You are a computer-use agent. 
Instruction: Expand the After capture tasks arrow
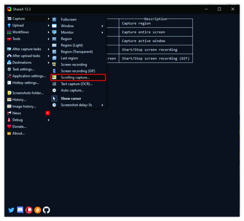48,49
